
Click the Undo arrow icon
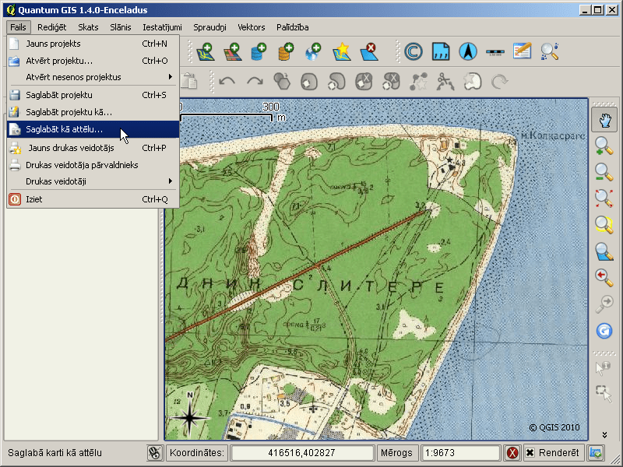coord(227,82)
